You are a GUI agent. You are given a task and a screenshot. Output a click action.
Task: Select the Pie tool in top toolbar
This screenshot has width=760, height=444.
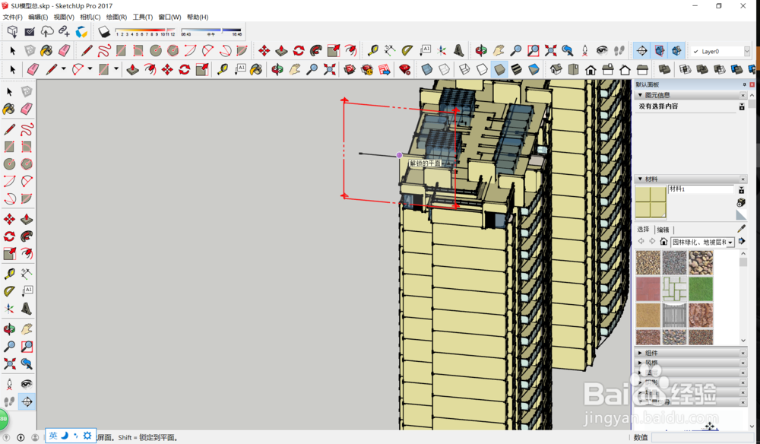(242, 50)
